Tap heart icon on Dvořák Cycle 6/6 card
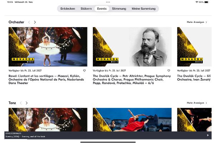This screenshot has width=216, height=144. click(169, 71)
